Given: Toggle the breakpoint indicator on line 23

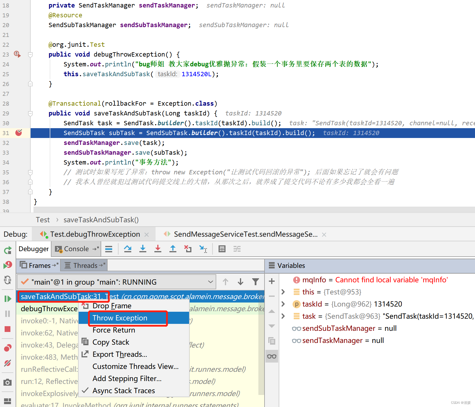Looking at the screenshot, I should (17, 55).
